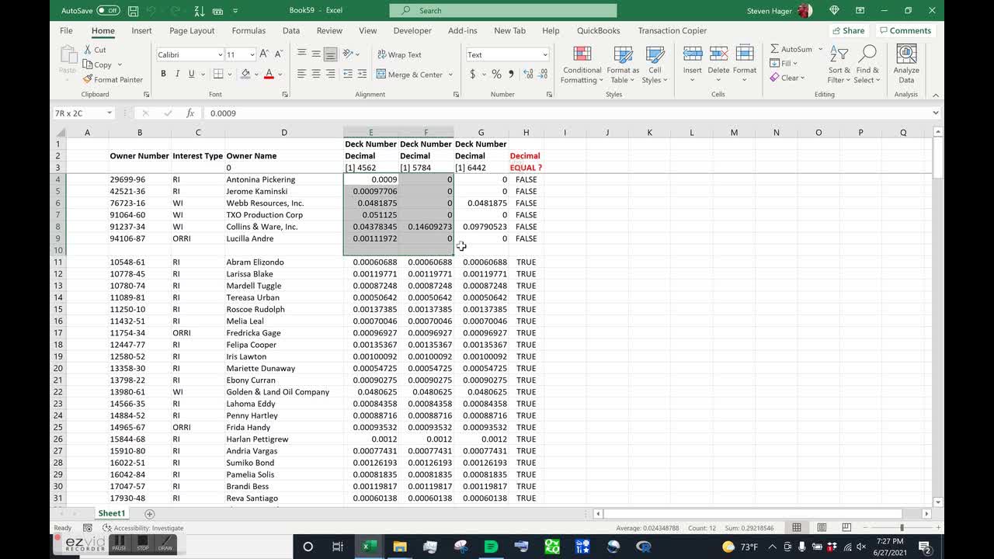Open Sort & Filter menu
Viewport: 994px width, 559px height.
coord(839,65)
